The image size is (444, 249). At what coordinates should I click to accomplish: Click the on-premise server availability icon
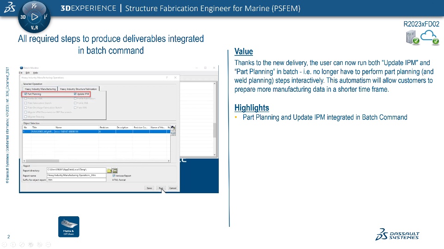tap(412, 37)
